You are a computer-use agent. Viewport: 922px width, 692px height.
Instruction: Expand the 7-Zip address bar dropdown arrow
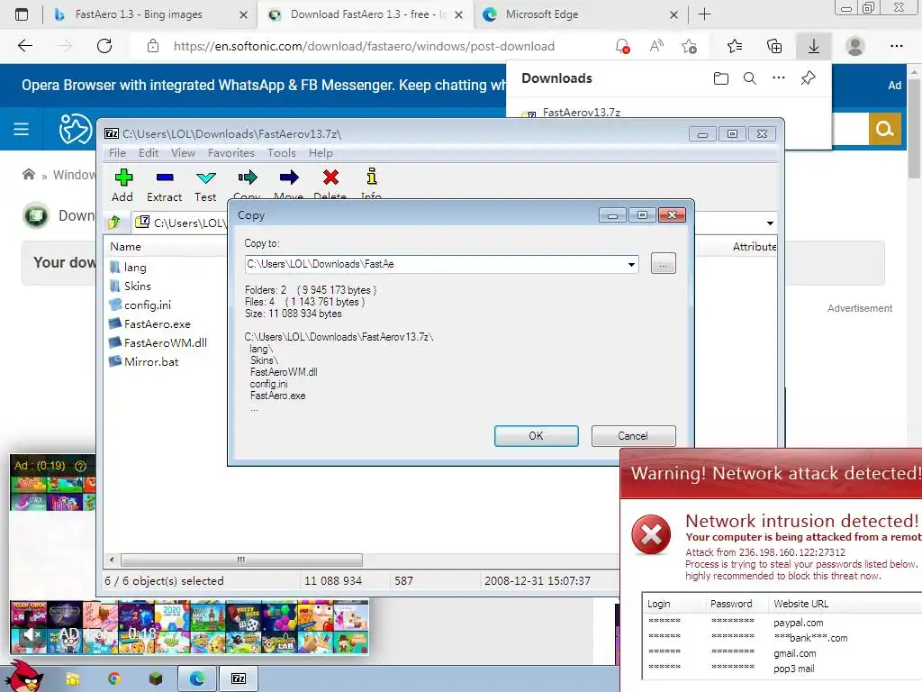[x=770, y=223]
